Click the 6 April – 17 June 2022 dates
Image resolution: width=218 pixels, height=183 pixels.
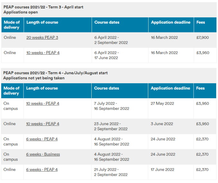coord(106,55)
